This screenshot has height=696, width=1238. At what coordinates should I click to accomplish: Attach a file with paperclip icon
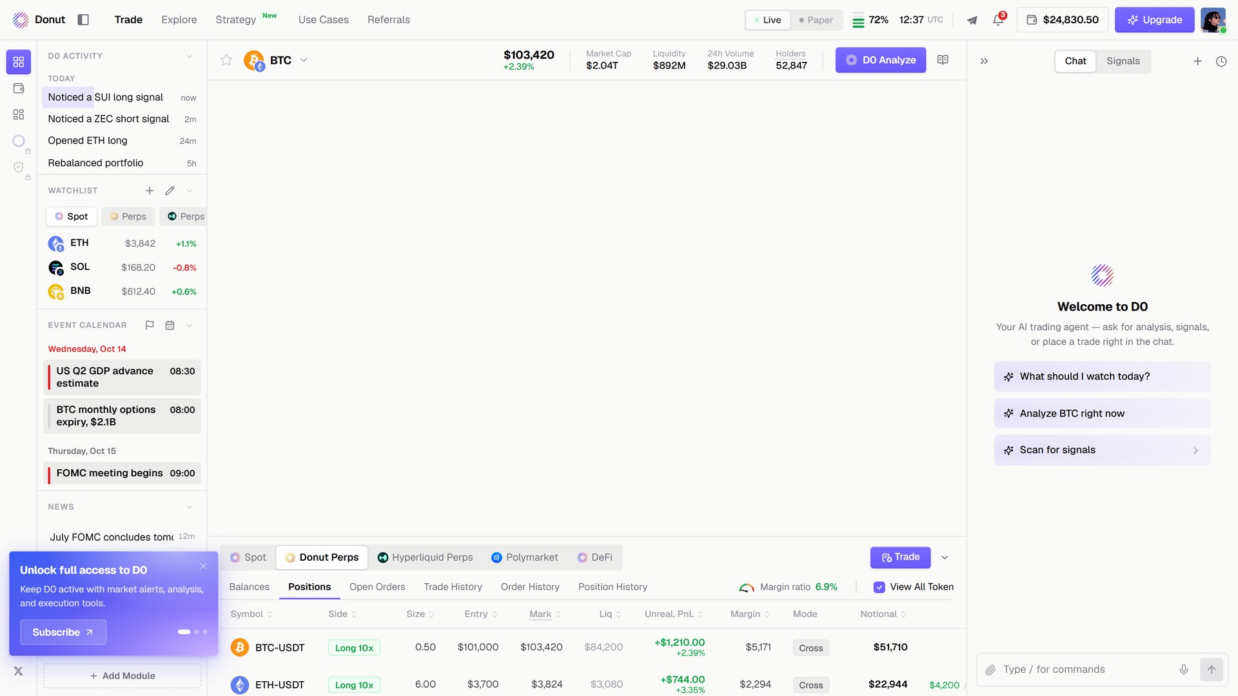(x=990, y=670)
